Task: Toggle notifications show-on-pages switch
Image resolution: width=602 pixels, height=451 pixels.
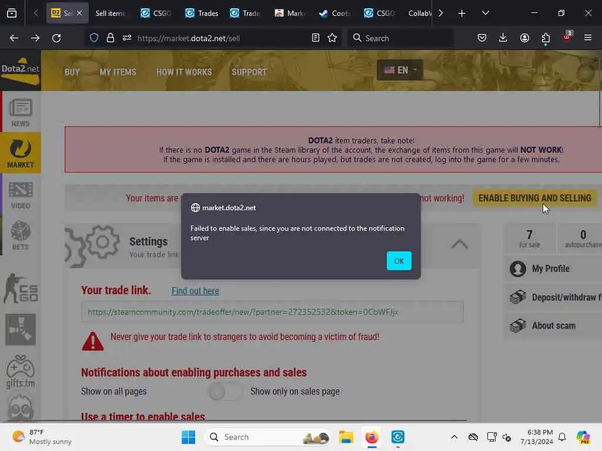Action: (x=225, y=392)
